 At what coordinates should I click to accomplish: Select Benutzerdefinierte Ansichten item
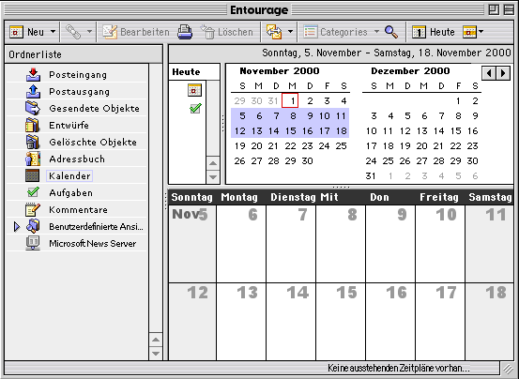coord(96,226)
